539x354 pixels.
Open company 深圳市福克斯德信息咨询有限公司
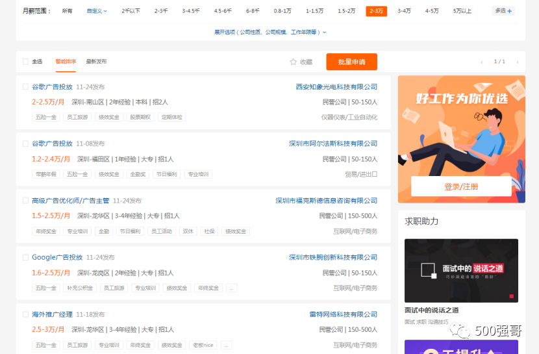tap(326, 200)
